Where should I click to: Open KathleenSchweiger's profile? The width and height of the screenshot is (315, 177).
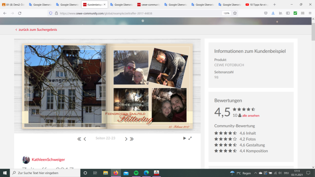(x=48, y=160)
